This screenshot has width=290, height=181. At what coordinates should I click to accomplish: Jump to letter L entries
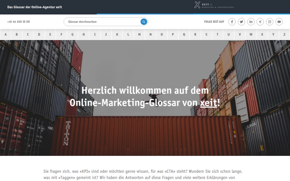(x=128, y=34)
